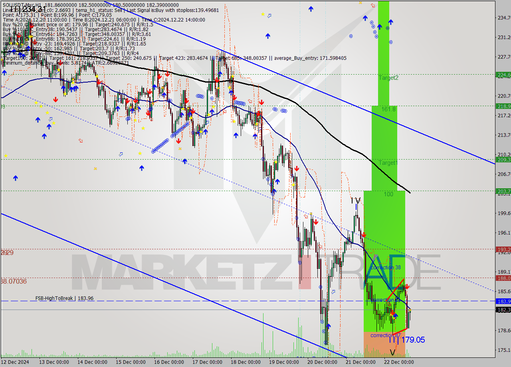Select the Target2 label on green bar
511x367 pixels.
coord(388,78)
